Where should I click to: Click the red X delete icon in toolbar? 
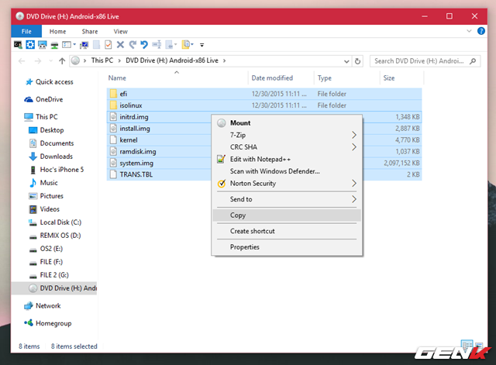click(x=120, y=45)
